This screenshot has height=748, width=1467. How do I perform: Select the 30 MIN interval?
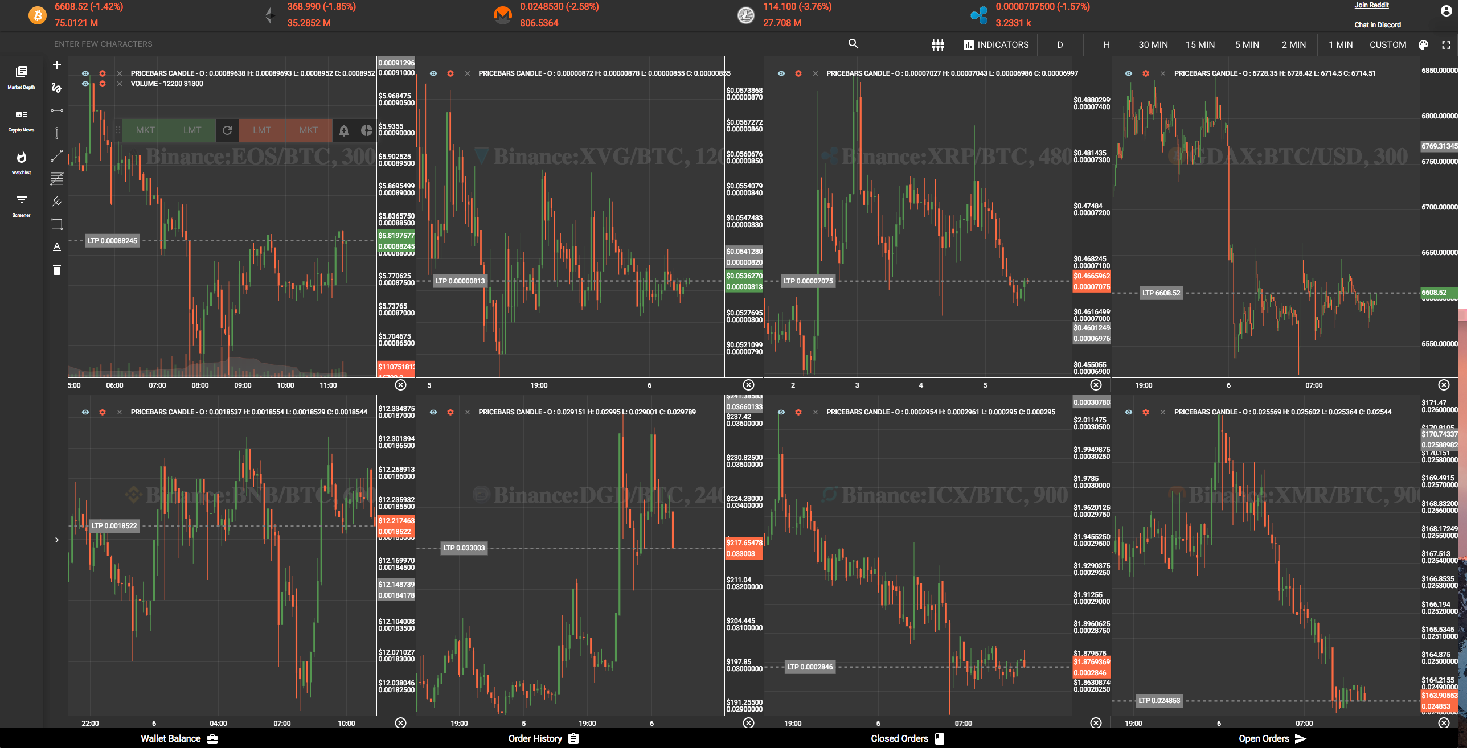(x=1153, y=44)
